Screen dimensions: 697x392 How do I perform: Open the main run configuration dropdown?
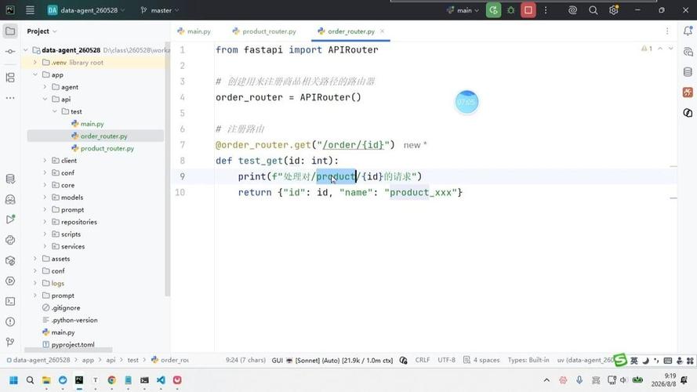coord(463,9)
